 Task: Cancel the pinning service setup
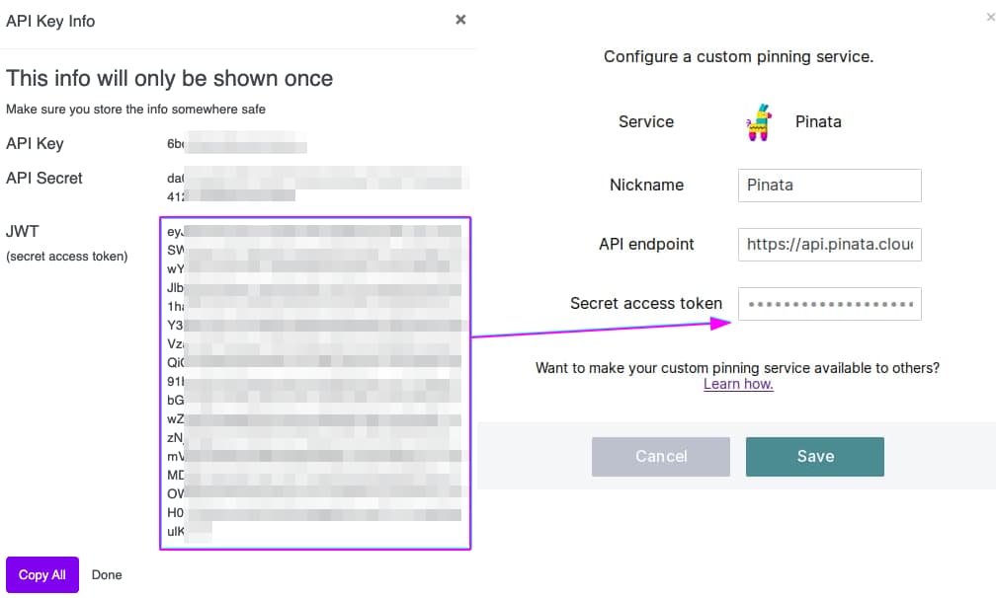660,456
